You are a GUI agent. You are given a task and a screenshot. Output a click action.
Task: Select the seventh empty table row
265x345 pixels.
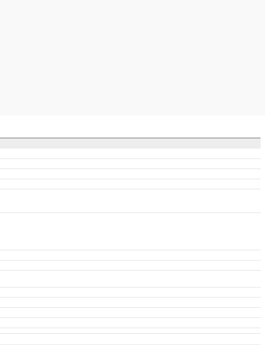point(130,255)
